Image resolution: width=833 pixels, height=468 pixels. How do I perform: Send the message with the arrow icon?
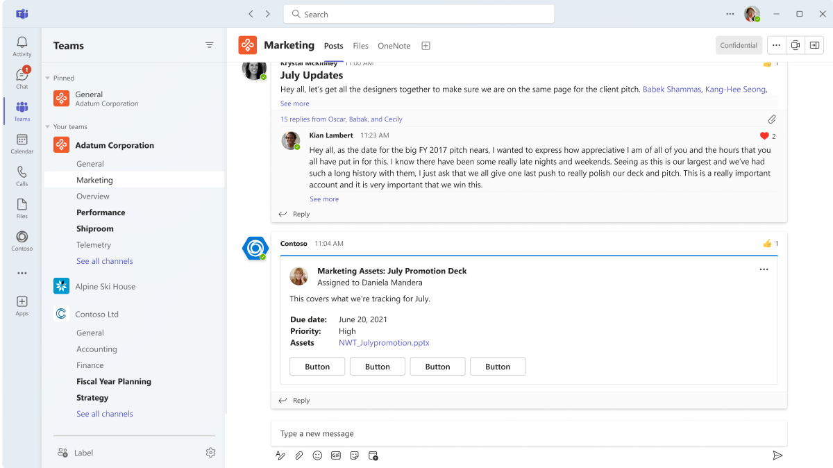(x=777, y=456)
